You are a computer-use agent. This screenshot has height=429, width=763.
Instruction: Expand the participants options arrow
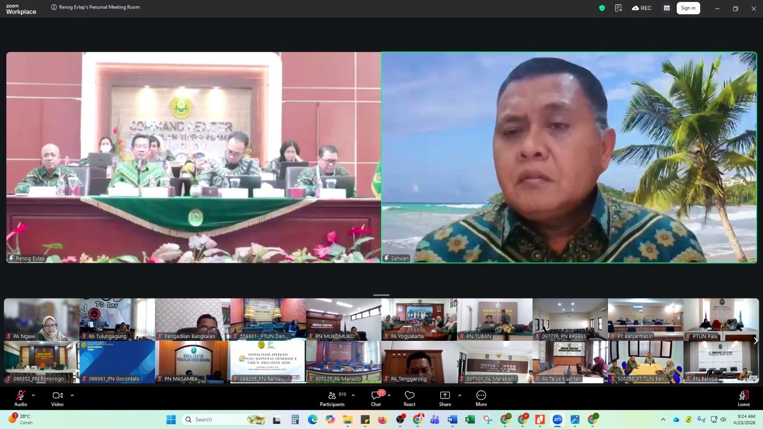pyautogui.click(x=353, y=395)
